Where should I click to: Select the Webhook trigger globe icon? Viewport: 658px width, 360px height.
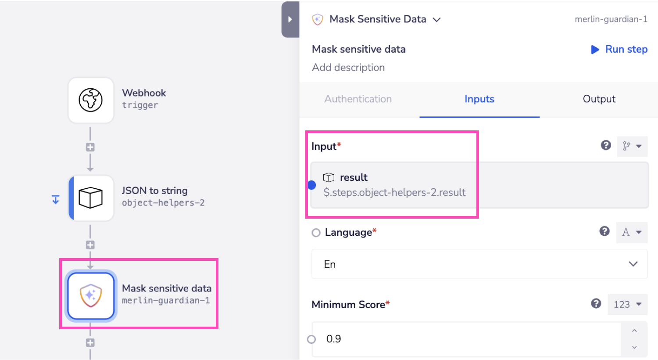tap(91, 100)
